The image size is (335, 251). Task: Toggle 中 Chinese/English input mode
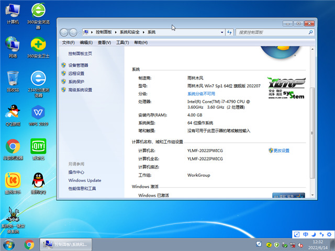click(306, 234)
